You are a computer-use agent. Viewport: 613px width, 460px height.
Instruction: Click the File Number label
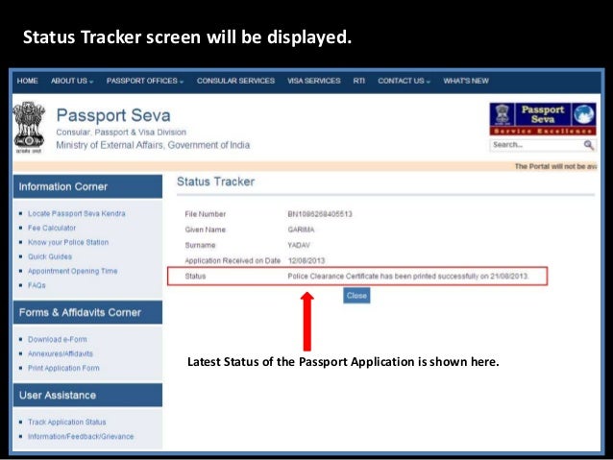[206, 214]
